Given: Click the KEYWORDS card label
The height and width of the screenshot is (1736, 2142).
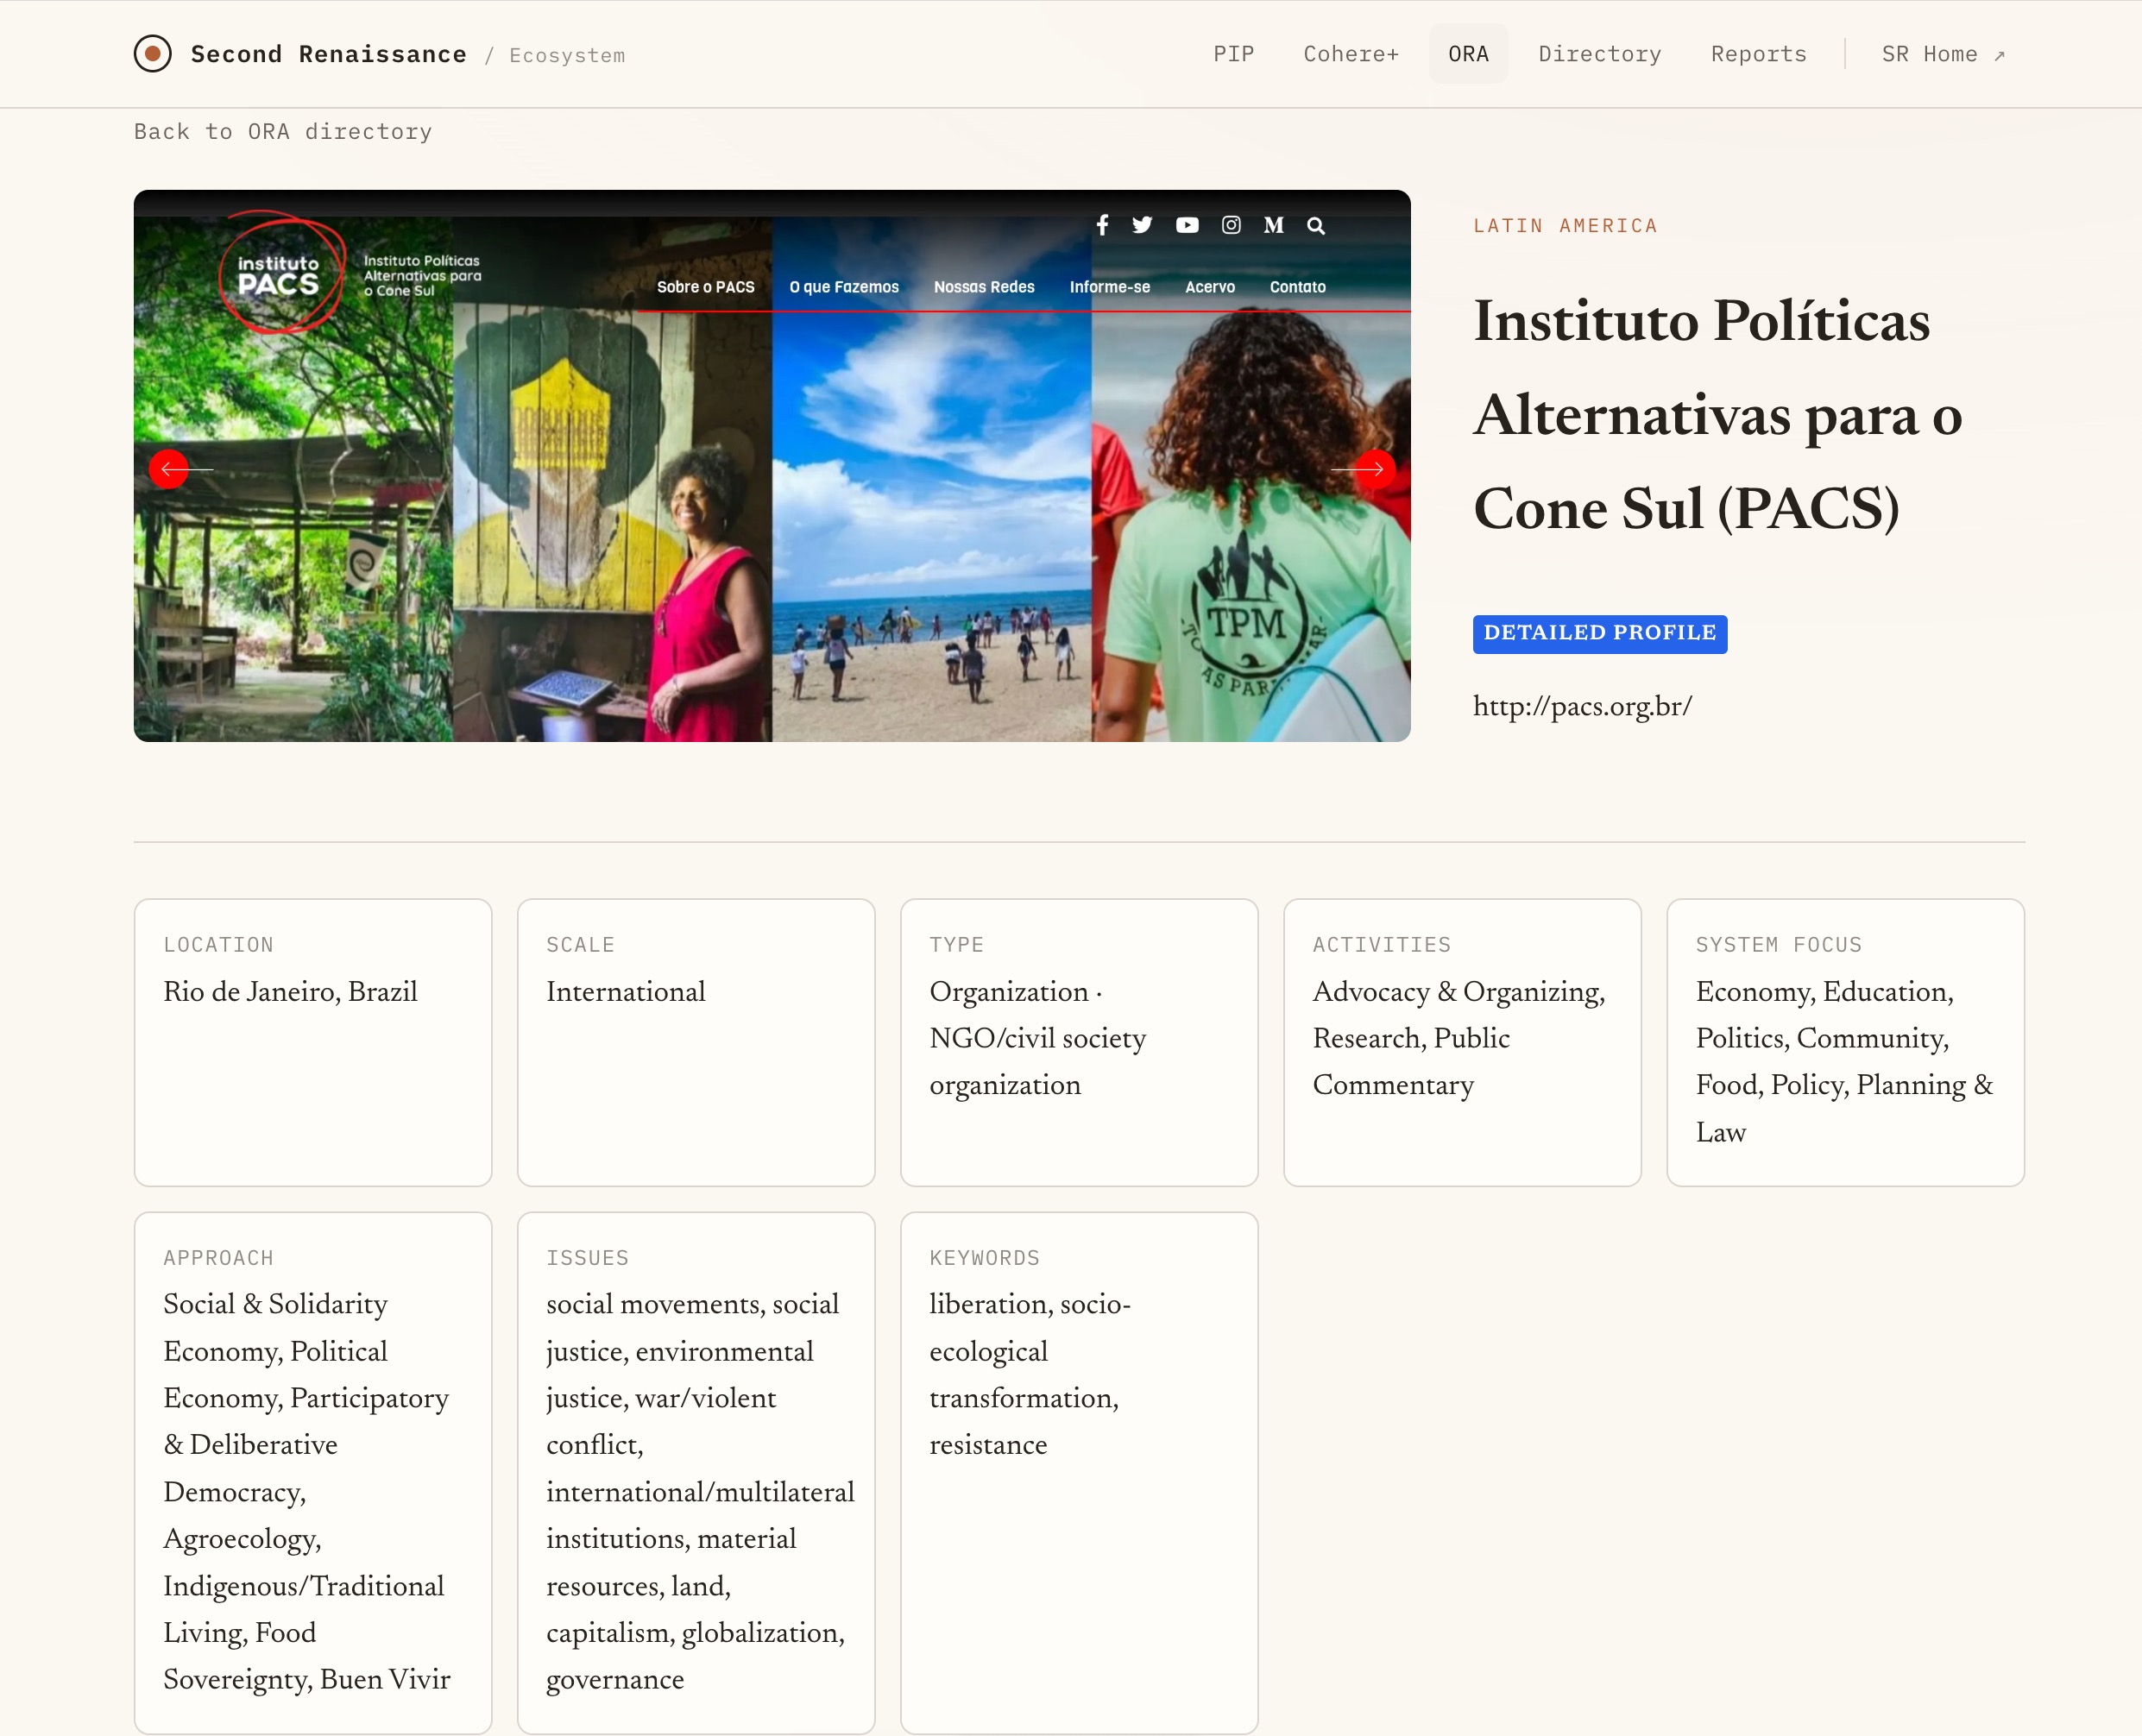Looking at the screenshot, I should [984, 1257].
